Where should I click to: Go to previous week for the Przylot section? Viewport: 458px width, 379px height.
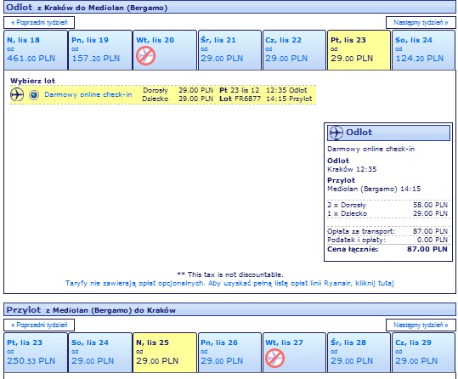point(39,325)
